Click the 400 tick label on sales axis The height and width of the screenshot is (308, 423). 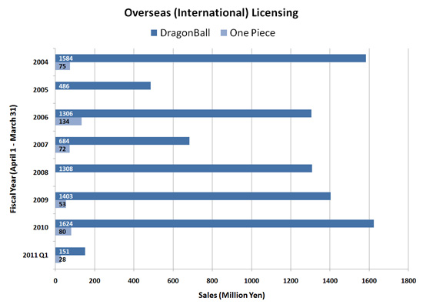coord(134,281)
